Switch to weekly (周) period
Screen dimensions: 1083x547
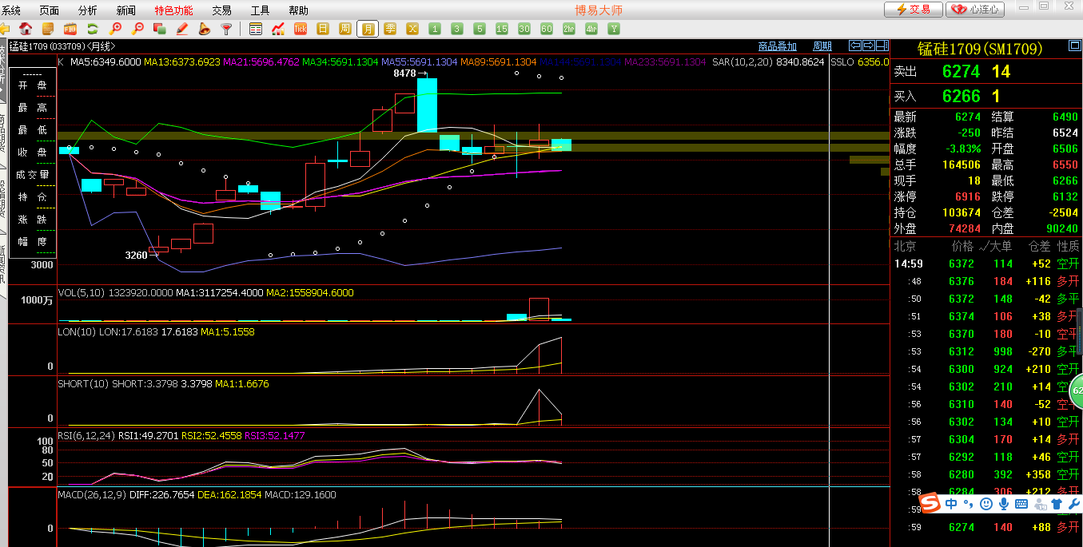[x=345, y=29]
